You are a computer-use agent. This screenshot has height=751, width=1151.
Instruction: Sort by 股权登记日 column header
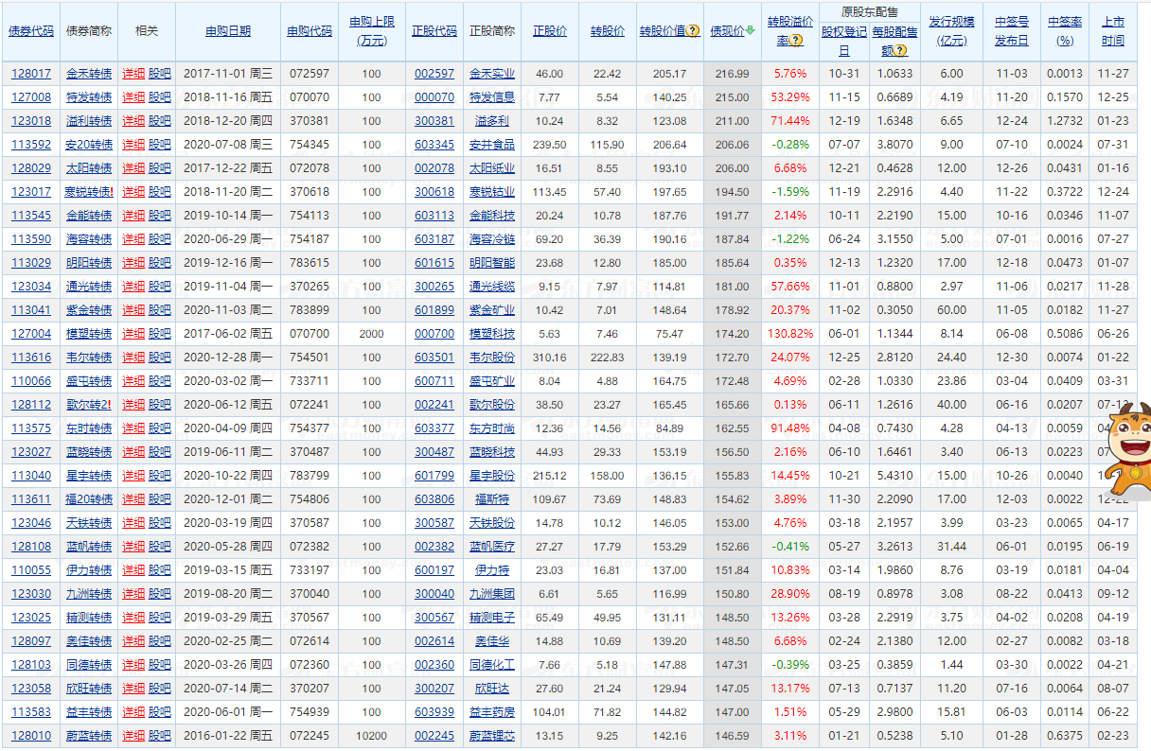pyautogui.click(x=843, y=40)
